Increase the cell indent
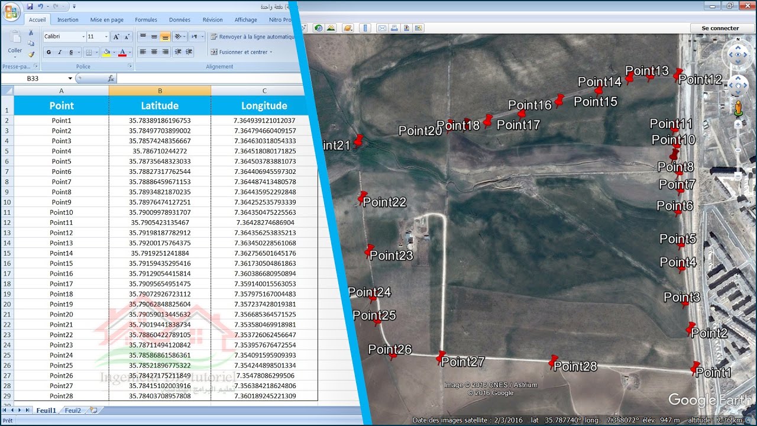 (189, 52)
